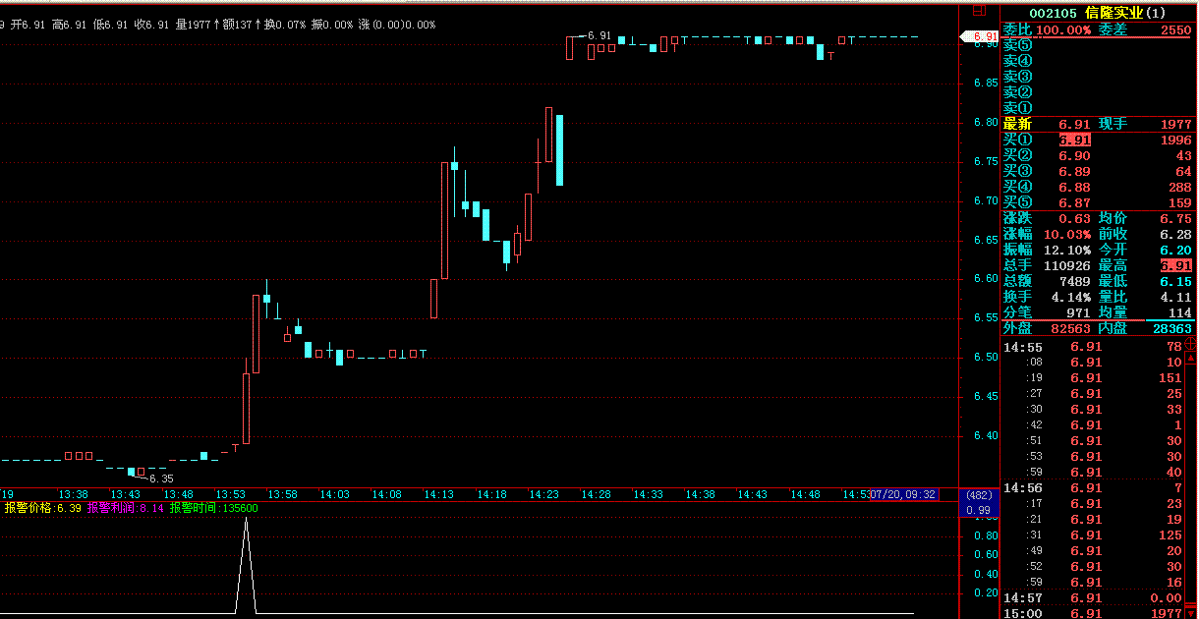Select the 14:55 tick row with volume 78
This screenshot has width=1199, height=619.
coord(1092,347)
